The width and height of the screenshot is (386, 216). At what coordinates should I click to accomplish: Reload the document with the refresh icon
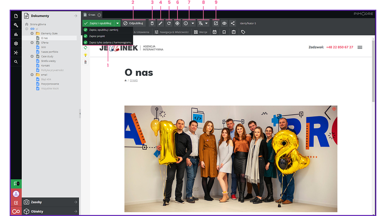pos(169,23)
